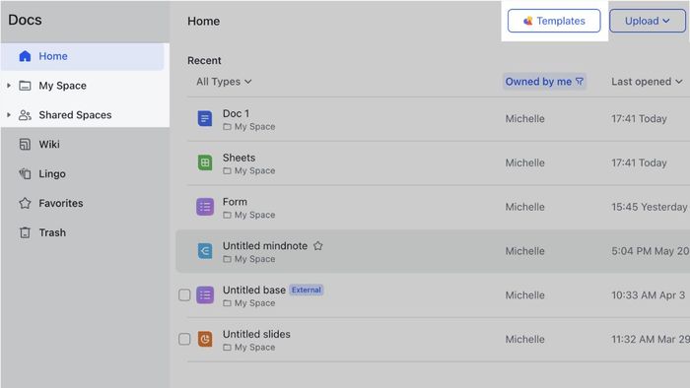Image resolution: width=690 pixels, height=388 pixels.
Task: Click the green Sheets file icon
Action: click(205, 163)
